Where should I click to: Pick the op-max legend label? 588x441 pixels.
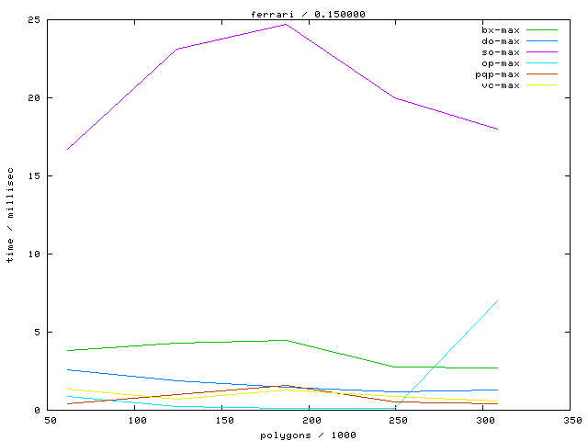[x=500, y=63]
